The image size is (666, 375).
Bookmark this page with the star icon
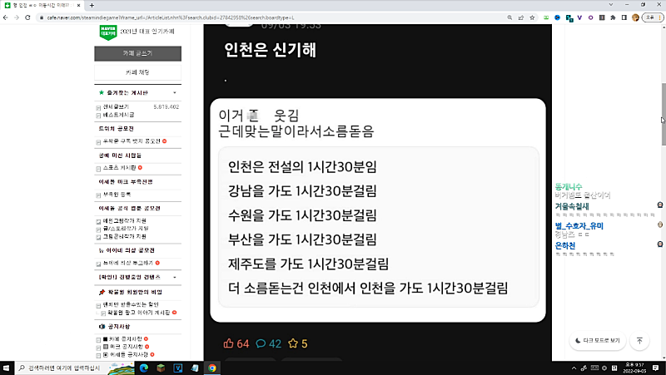(532, 17)
